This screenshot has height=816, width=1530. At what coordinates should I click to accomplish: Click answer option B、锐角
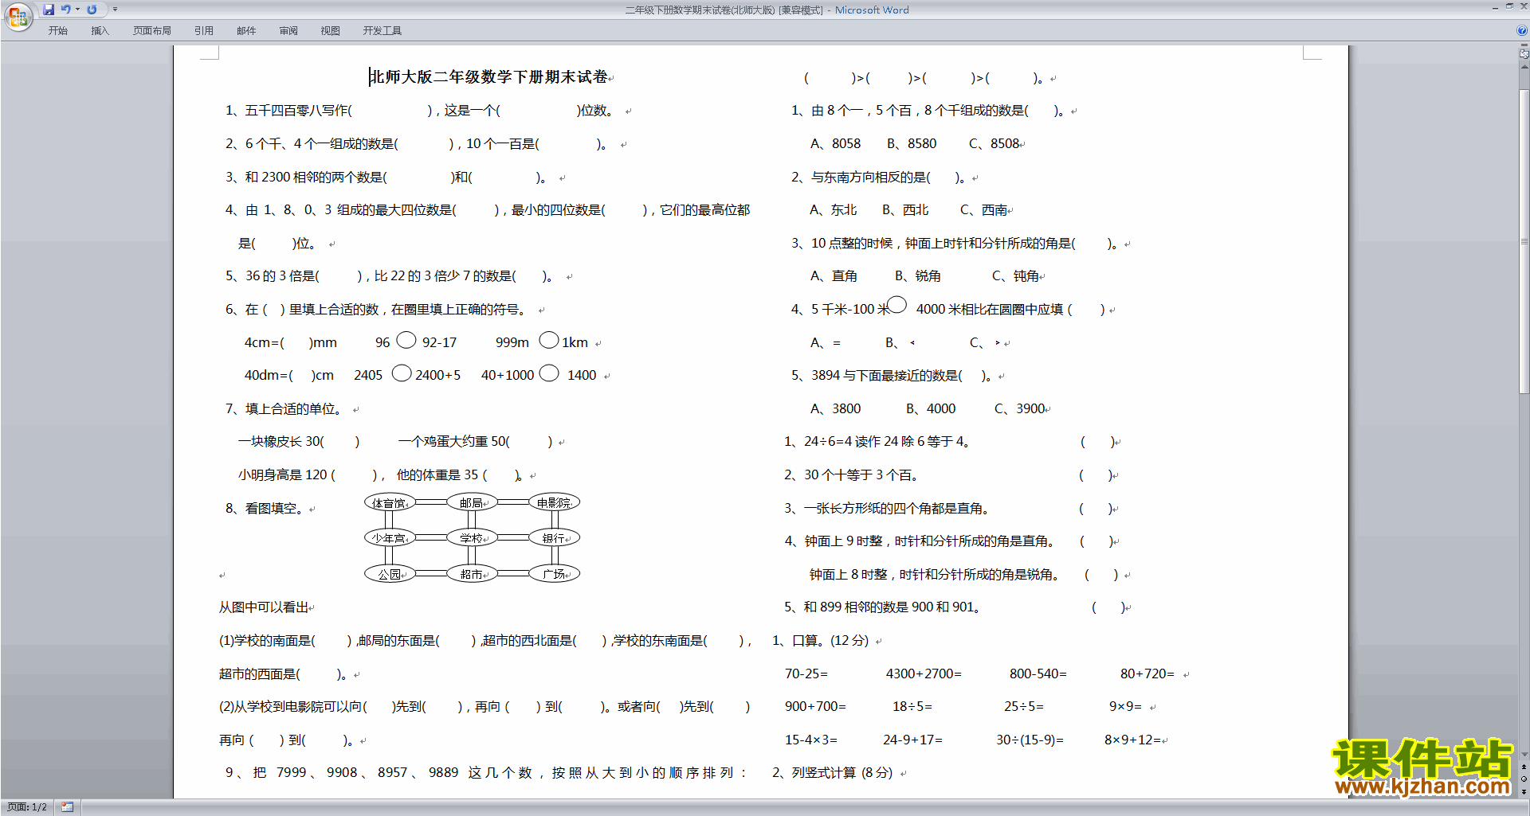pyautogui.click(x=917, y=276)
